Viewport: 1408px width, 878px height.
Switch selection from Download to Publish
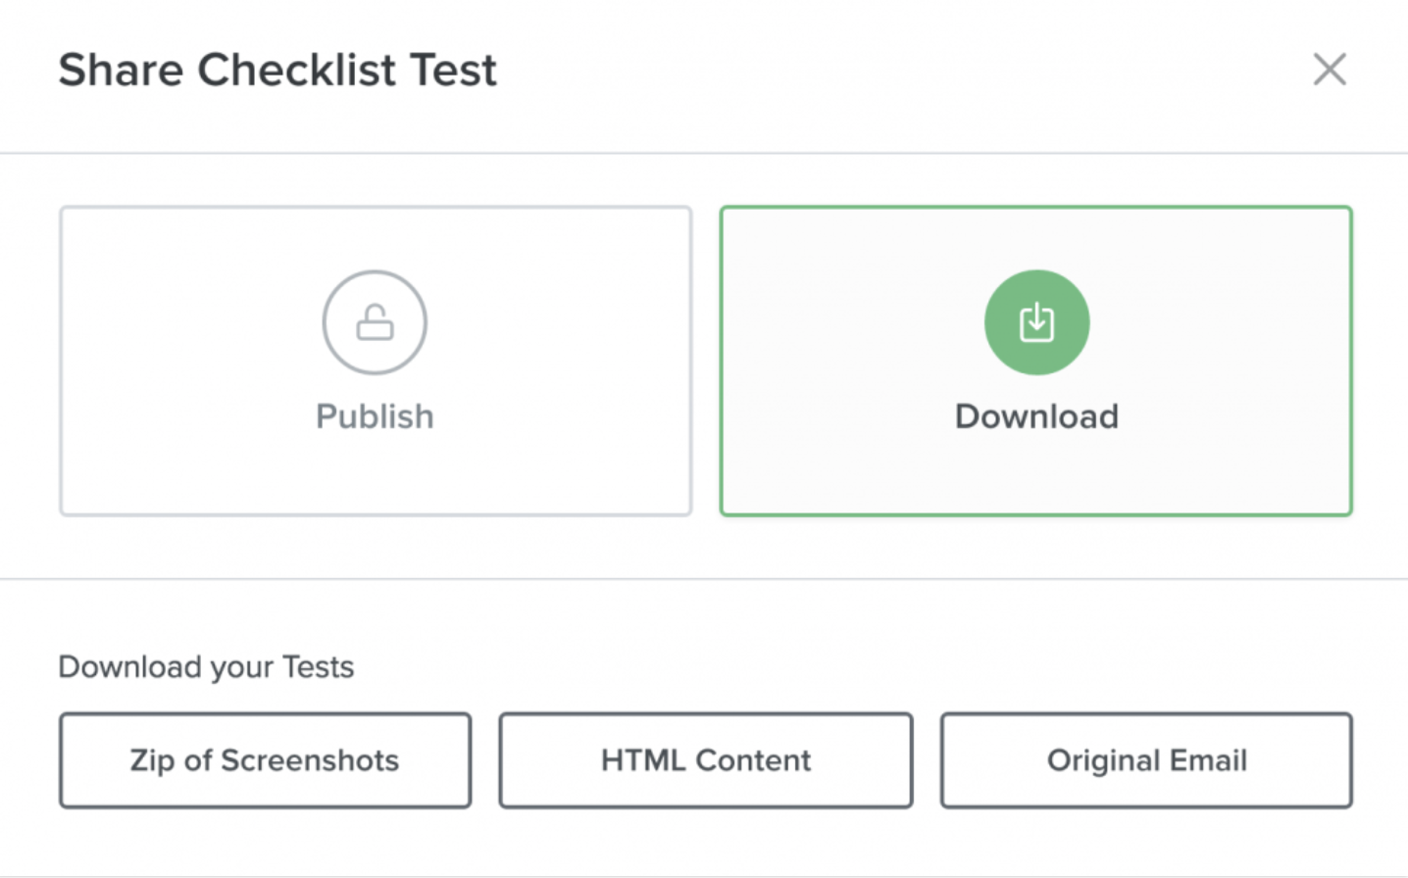[374, 361]
